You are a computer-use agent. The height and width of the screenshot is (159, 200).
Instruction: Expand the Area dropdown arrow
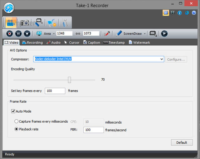click(54, 34)
